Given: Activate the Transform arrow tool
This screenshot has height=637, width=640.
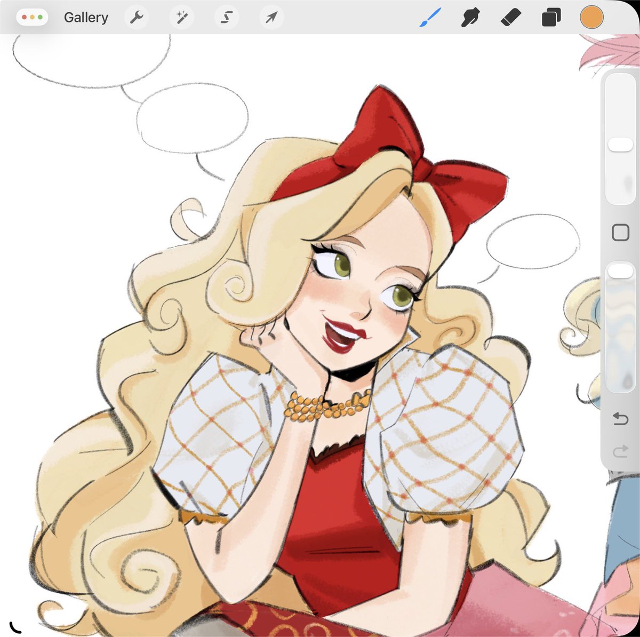Looking at the screenshot, I should tap(271, 18).
